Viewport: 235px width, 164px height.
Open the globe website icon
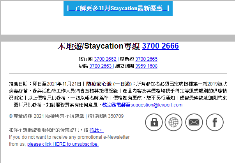(173, 122)
